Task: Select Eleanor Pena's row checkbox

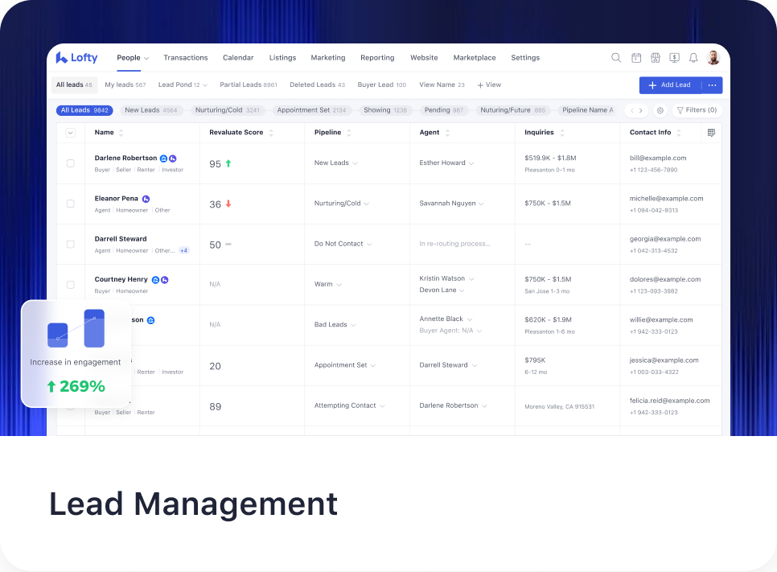Action: [x=70, y=204]
